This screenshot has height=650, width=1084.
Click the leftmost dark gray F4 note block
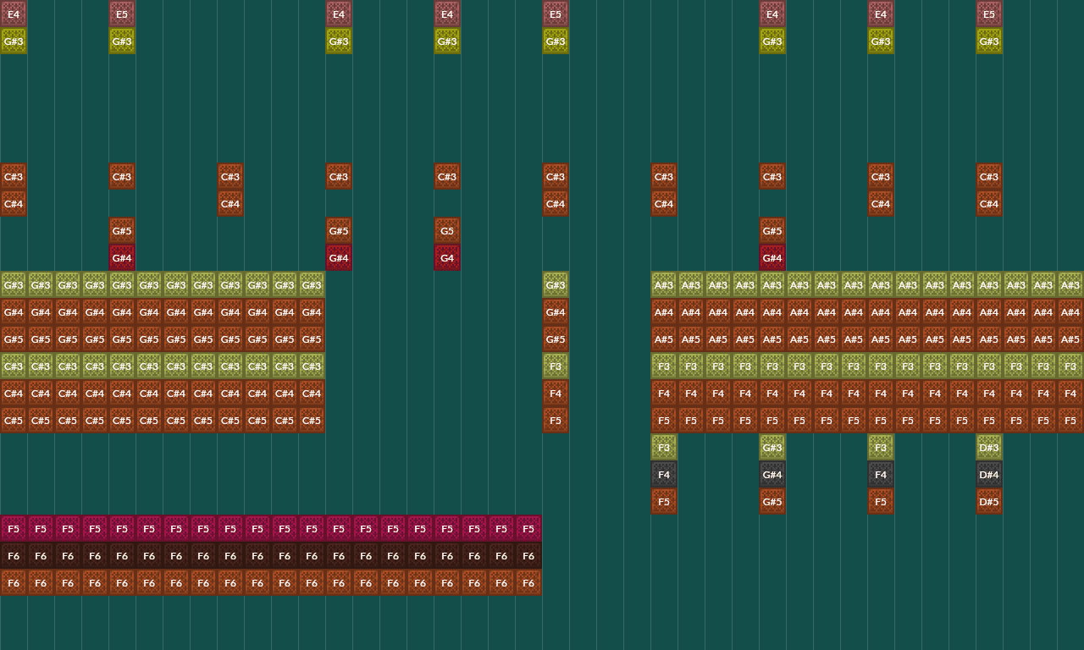coord(664,474)
